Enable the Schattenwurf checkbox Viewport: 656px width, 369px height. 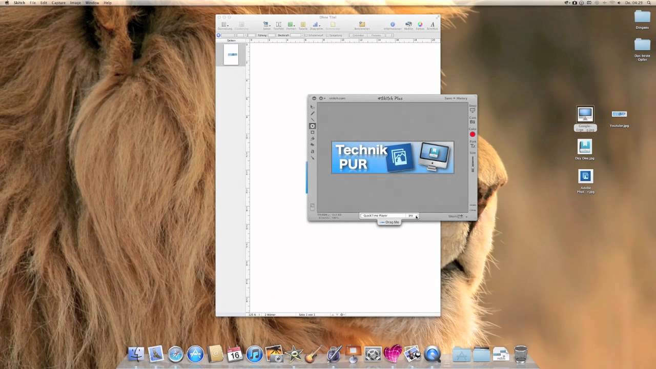306,35
